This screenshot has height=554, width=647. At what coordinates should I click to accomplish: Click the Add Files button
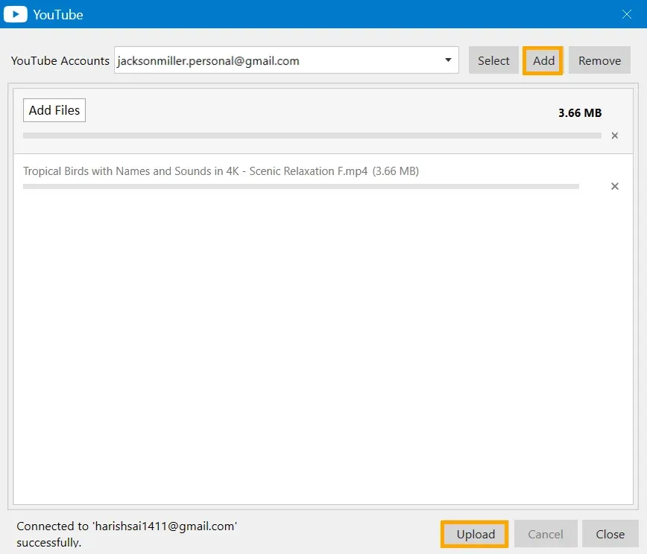[x=54, y=110]
